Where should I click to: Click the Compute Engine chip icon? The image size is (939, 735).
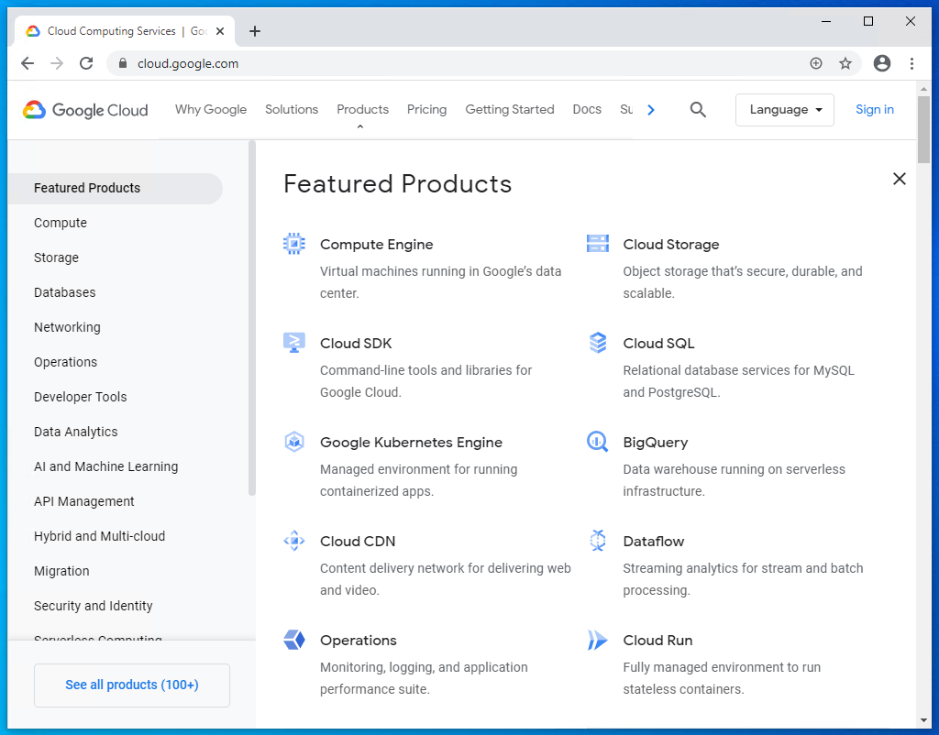294,244
